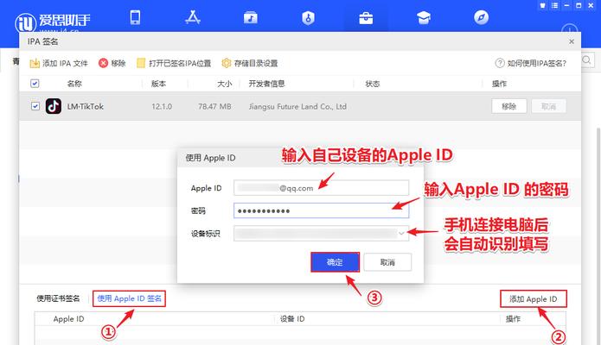Open storage directory settings gear

click(250, 63)
